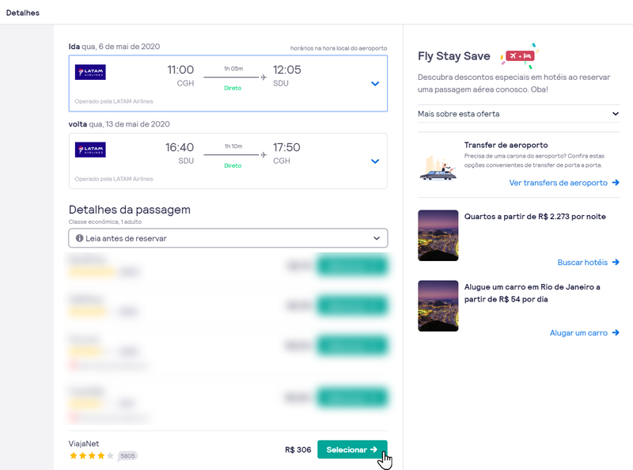Click the 5805 reviews bubble next to ViajaNet
This screenshot has width=633, height=470.
pos(127,456)
